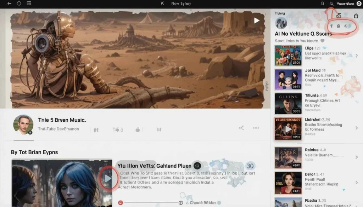Open the 'Jol Mard' thumbnail
This screenshot has height=207, width=363.
click(288, 80)
